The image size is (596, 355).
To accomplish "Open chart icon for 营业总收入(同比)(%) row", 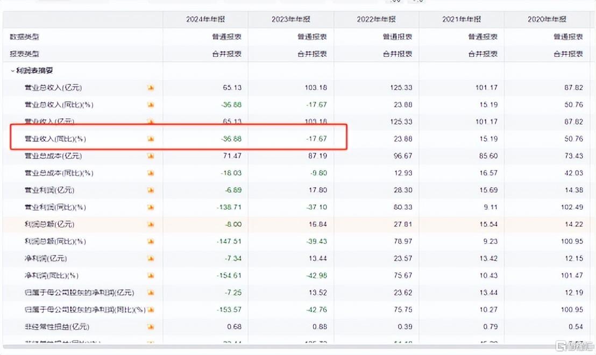I will (151, 105).
